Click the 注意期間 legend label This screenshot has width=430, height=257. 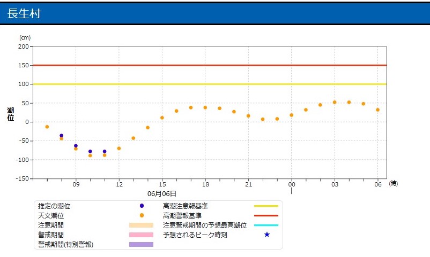pos(51,225)
